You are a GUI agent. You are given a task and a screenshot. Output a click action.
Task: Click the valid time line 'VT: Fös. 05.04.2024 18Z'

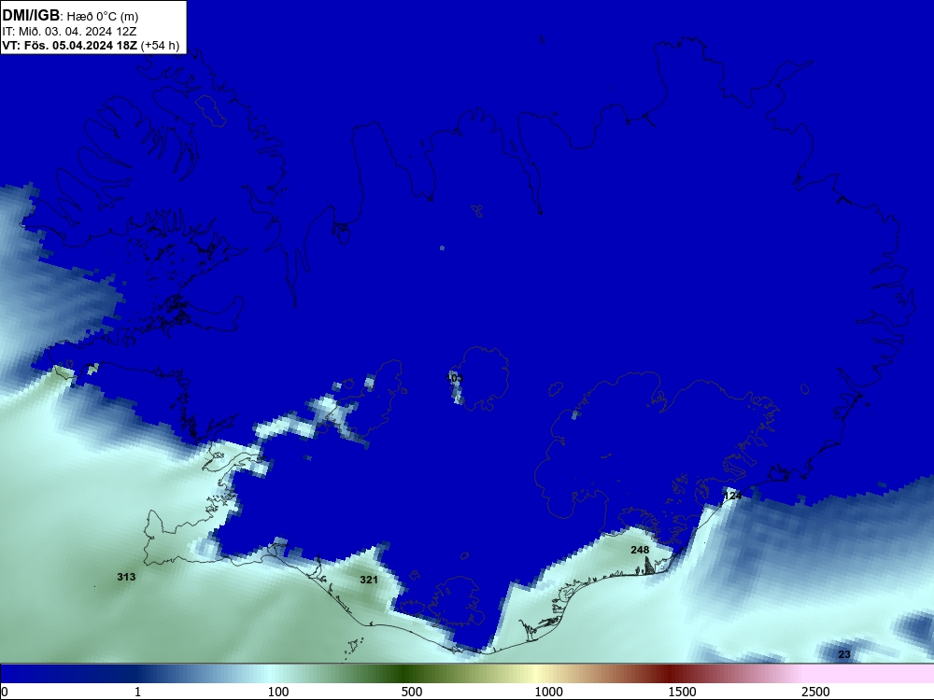point(70,46)
